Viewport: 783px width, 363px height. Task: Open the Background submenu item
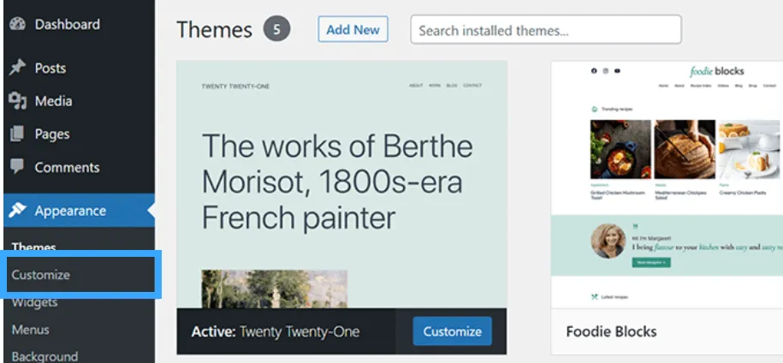45,356
